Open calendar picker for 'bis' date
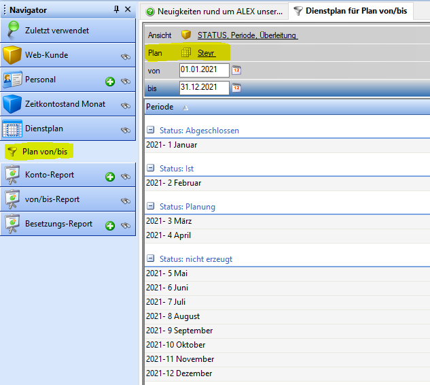This screenshot has width=430, height=385. (237, 87)
